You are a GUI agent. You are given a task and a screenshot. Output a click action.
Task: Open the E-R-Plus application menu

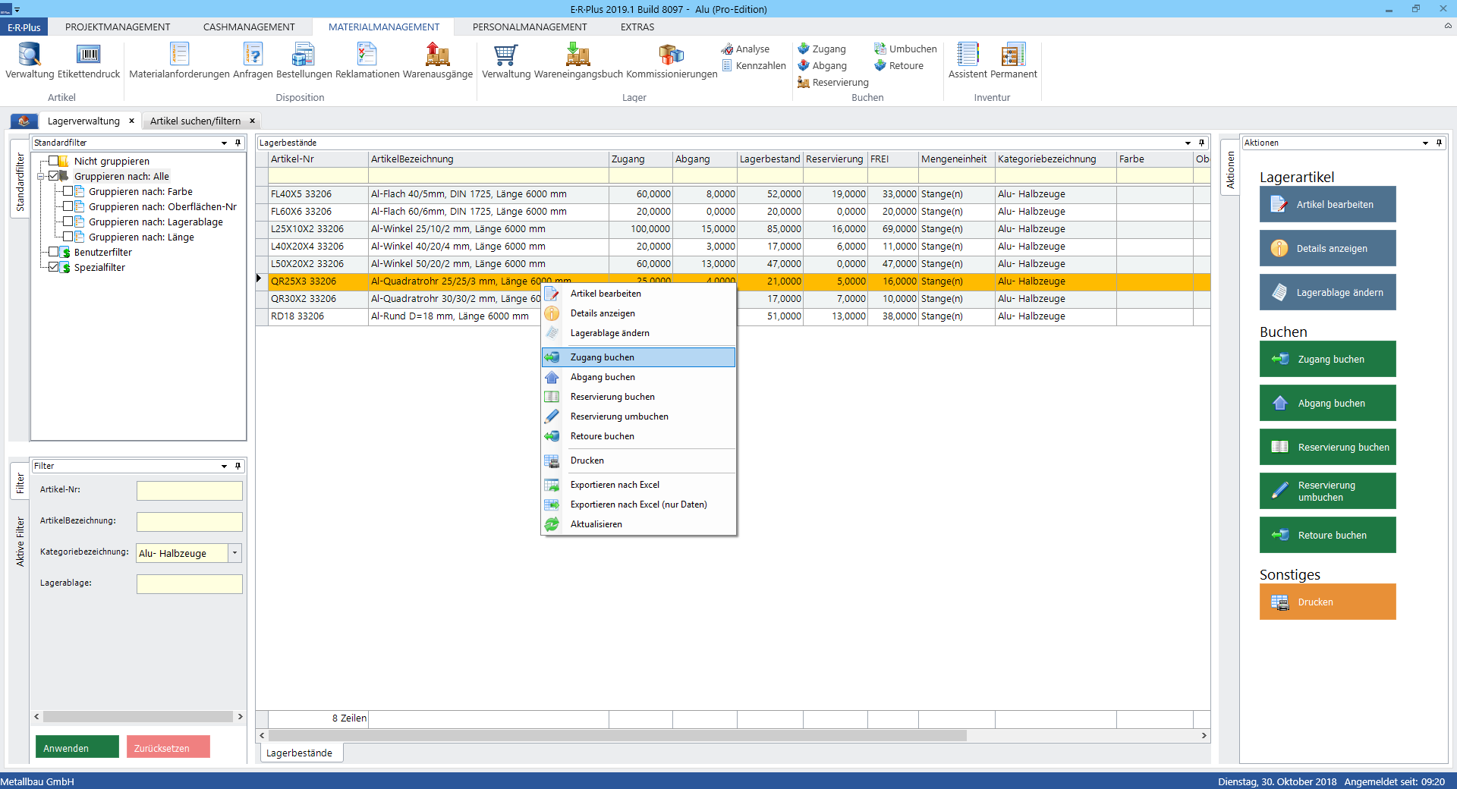click(24, 27)
